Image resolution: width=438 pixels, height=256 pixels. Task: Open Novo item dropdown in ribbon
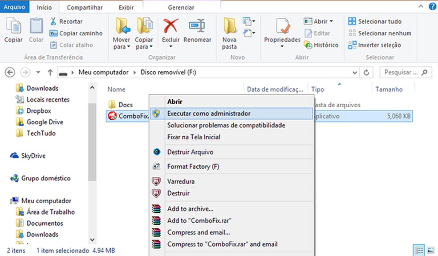249,21
